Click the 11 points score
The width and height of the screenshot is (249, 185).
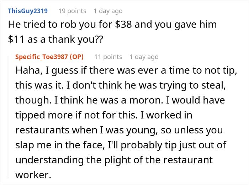click(x=108, y=57)
